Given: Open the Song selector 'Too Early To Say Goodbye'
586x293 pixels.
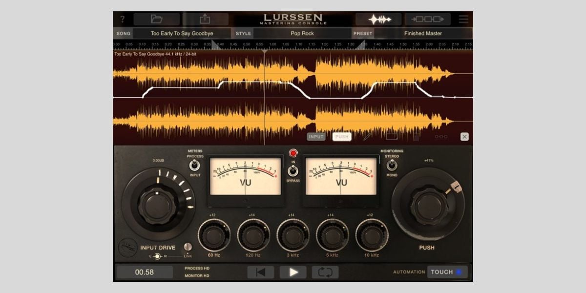Looking at the screenshot, I should point(182,33).
